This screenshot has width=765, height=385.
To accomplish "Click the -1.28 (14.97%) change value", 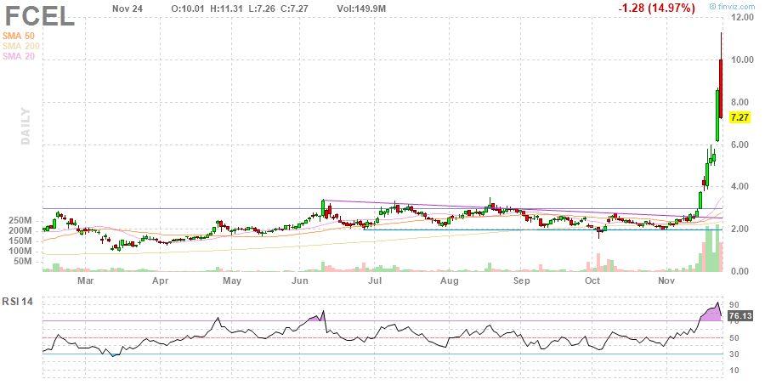I will point(656,8).
